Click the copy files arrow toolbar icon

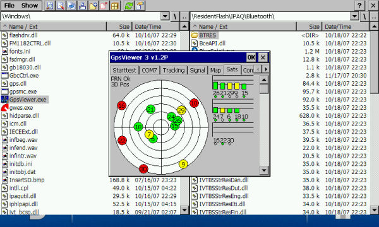tap(71, 6)
